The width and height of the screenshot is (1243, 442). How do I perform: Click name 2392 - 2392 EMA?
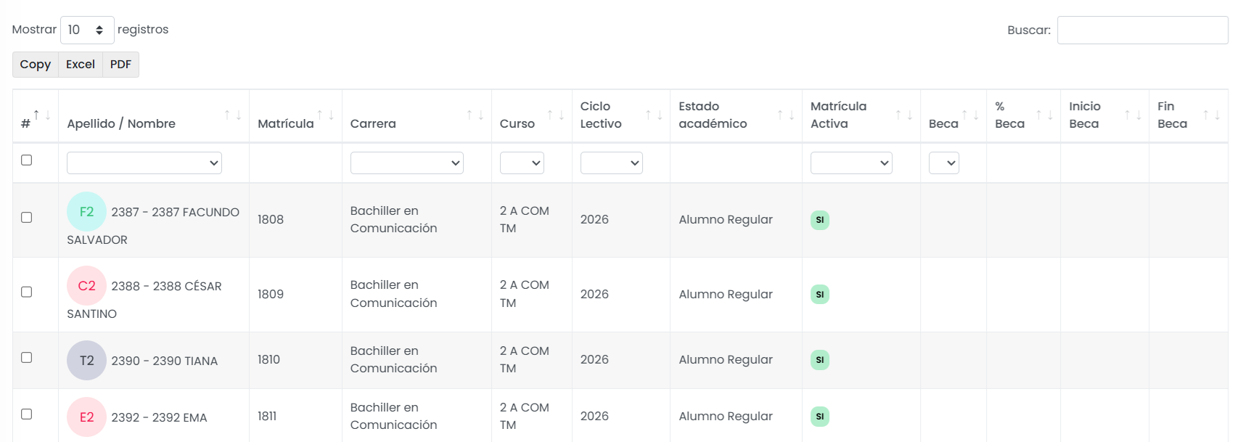coord(159,417)
